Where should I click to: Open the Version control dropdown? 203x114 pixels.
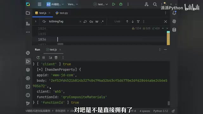click(x=73, y=4)
